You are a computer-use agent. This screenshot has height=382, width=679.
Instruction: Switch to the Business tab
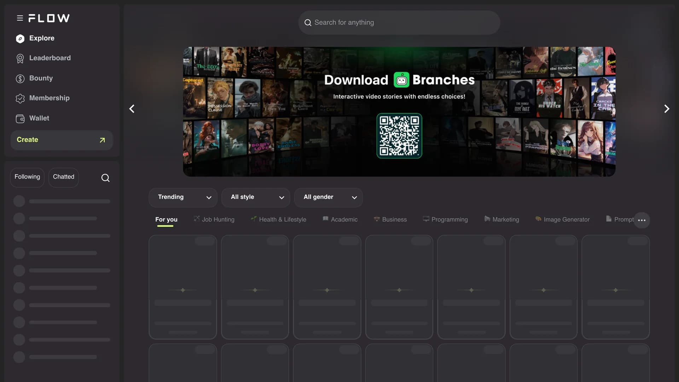(x=390, y=220)
